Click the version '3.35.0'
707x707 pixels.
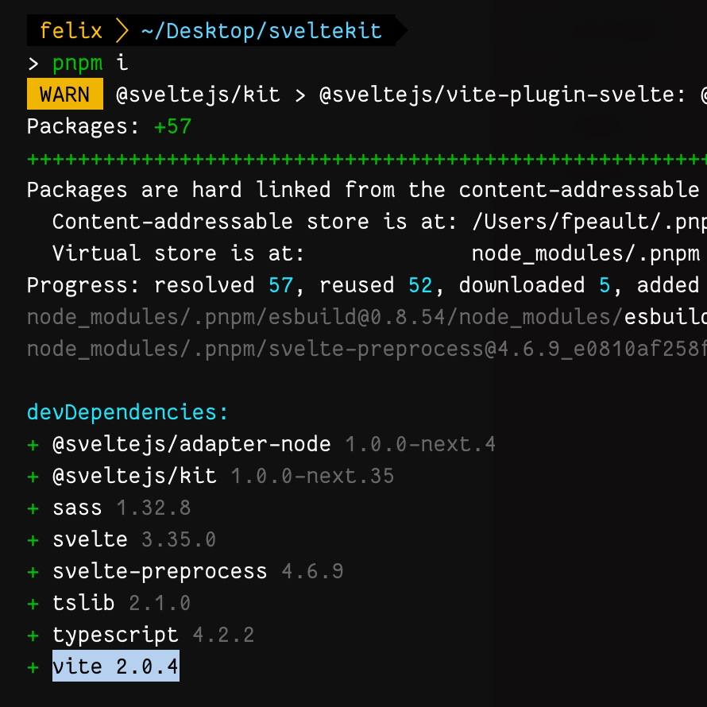[x=179, y=539]
